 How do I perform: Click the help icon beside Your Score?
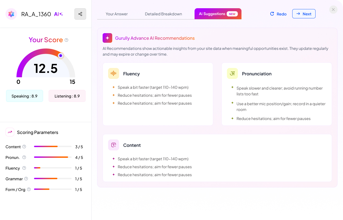coord(66,40)
